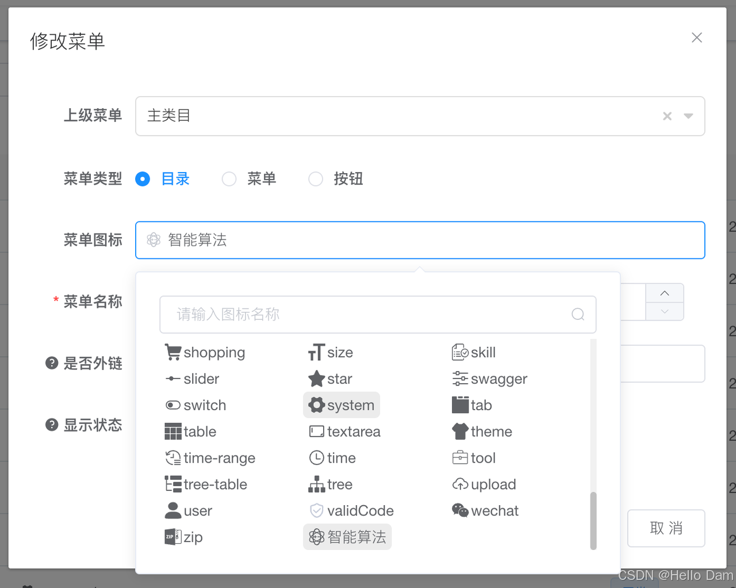Select the 目录 radio button

pos(143,179)
